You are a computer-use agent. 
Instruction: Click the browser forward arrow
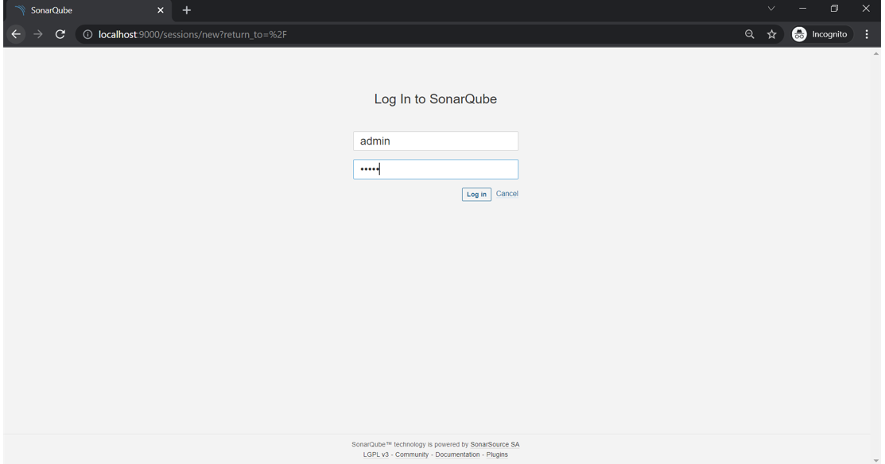pyautogui.click(x=38, y=34)
